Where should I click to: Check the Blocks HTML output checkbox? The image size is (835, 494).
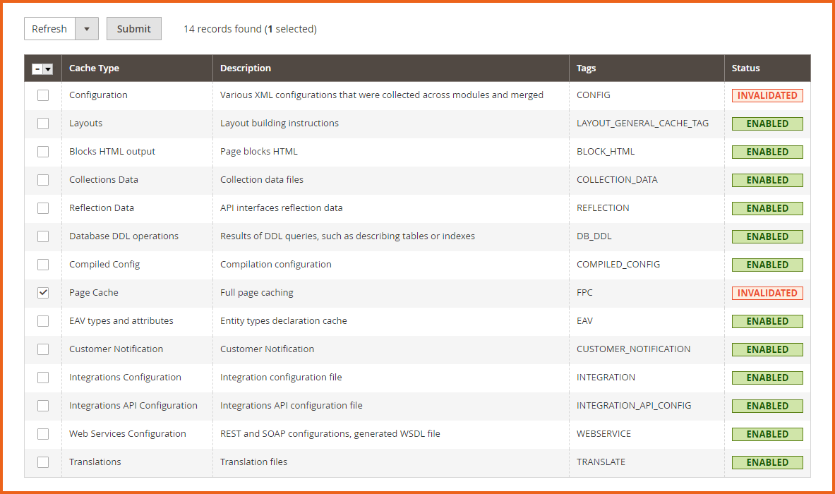[43, 151]
